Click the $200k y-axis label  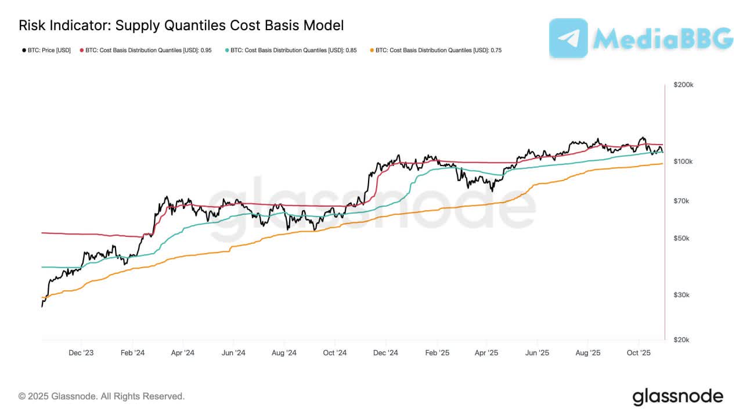pyautogui.click(x=684, y=85)
